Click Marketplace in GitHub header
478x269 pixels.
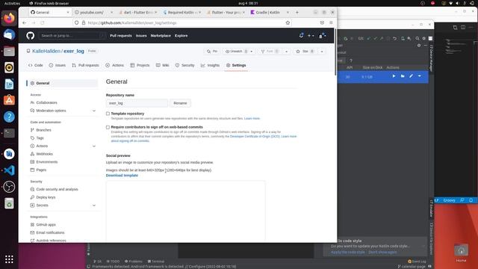(161, 36)
